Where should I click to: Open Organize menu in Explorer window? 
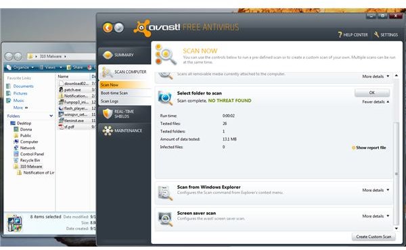click(20, 68)
